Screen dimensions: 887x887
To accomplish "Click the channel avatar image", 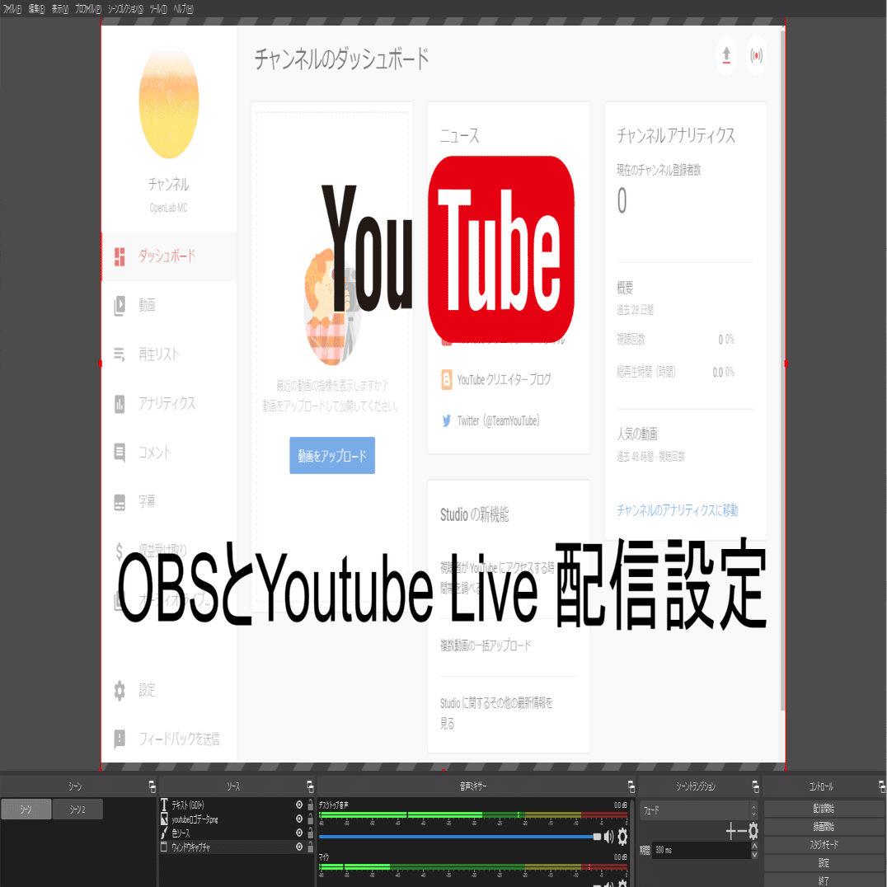I will click(x=168, y=101).
